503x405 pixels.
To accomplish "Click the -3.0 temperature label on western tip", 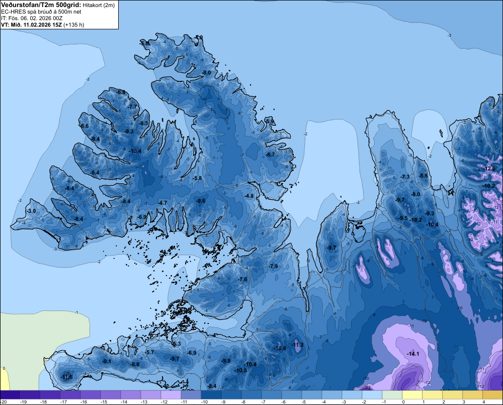I will [x=31, y=211].
